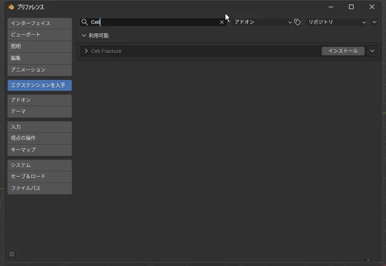This screenshot has height=266, width=386.
Task: Install the Cell Fracture add-on
Action: 343,51
